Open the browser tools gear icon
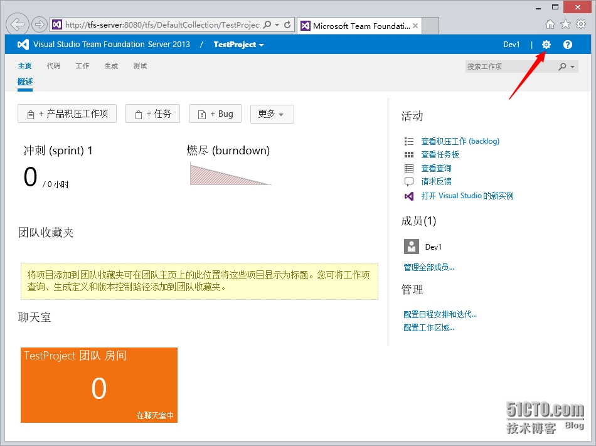This screenshot has width=596, height=446. click(581, 24)
